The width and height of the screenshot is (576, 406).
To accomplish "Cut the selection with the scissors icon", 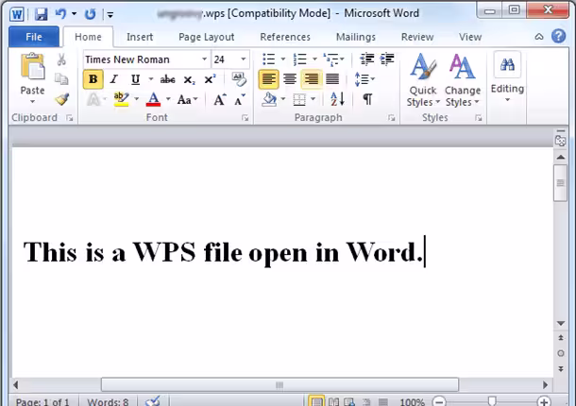I will [61, 59].
